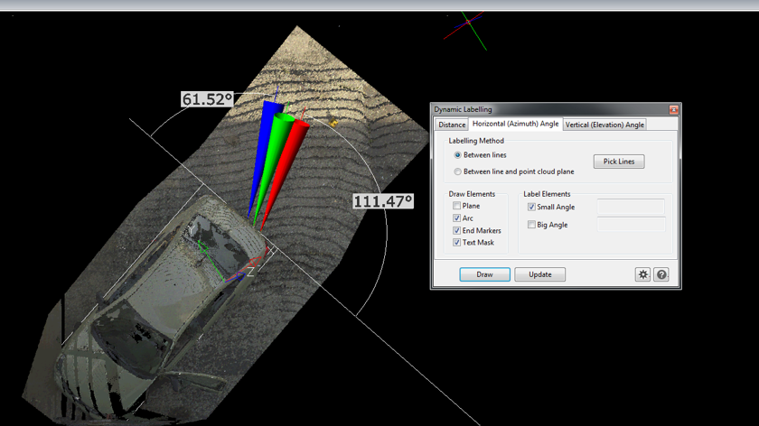Image resolution: width=759 pixels, height=426 pixels.
Task: Click the help question mark icon
Action: (661, 274)
